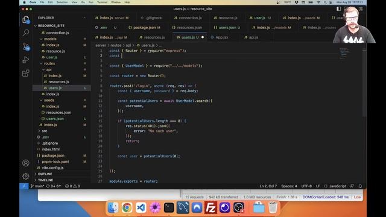Click the errors and warnings counter
The width and height of the screenshot is (386, 217).
(72, 186)
